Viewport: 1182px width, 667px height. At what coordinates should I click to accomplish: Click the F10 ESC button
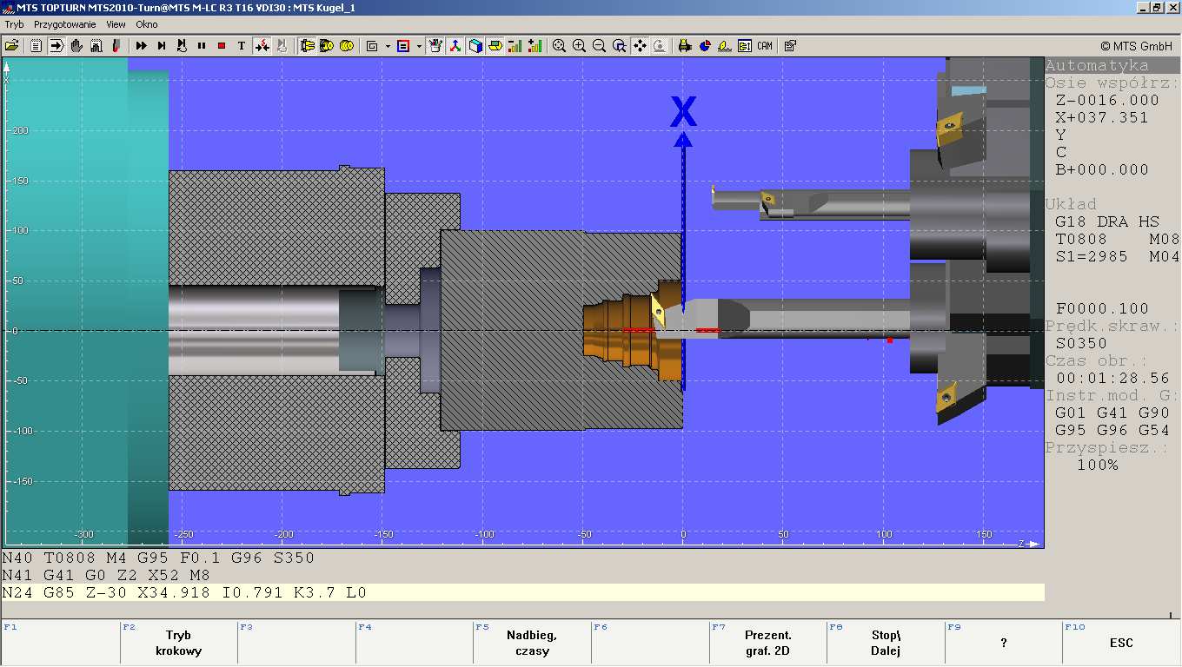pos(1121,643)
